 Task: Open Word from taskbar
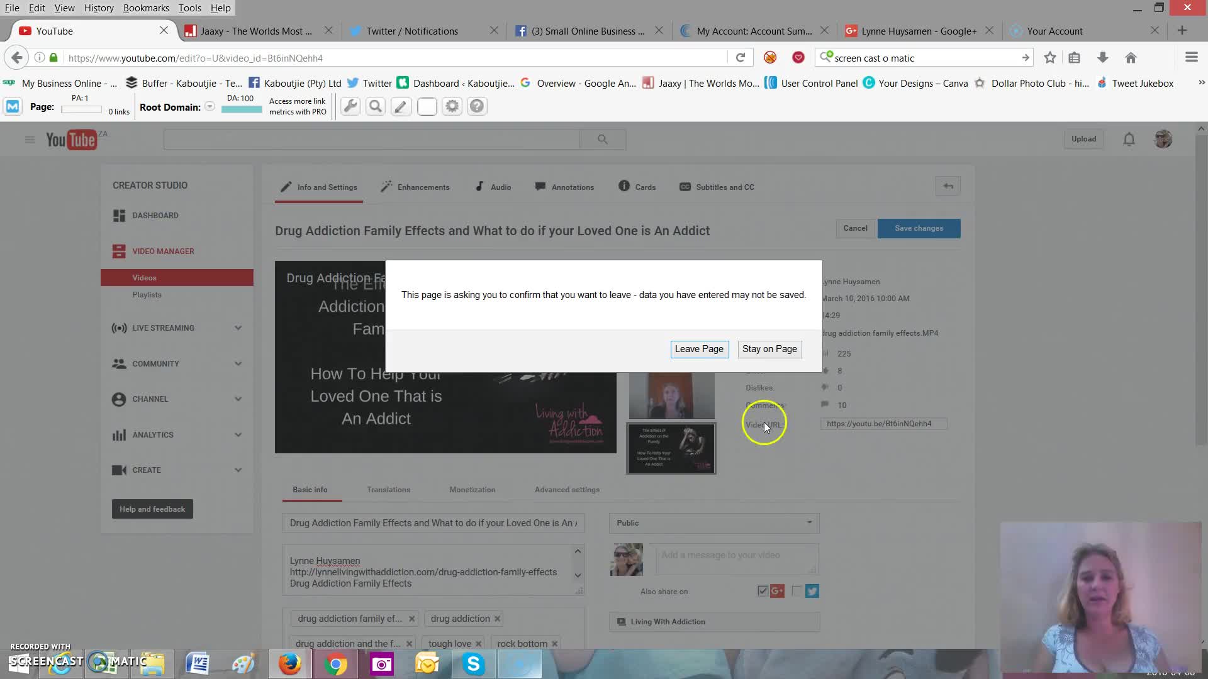click(x=198, y=664)
